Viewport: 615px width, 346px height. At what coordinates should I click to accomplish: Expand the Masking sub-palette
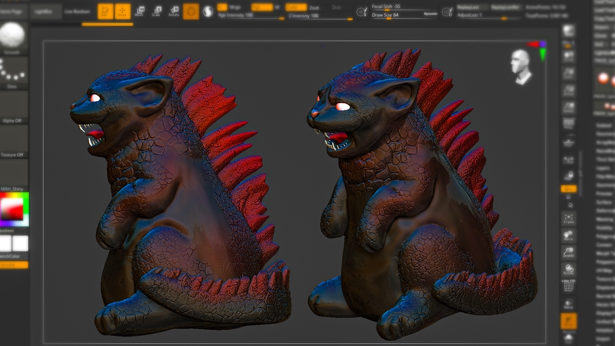point(604,219)
